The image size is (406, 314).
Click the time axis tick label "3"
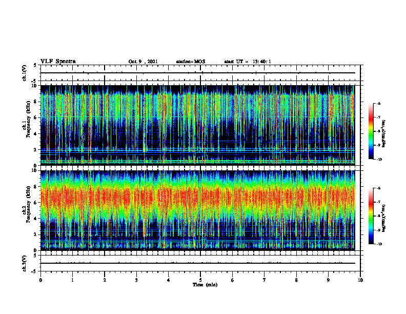pos(136,280)
